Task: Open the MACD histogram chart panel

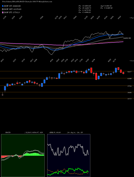Action: pyautogui.click(x=23, y=156)
